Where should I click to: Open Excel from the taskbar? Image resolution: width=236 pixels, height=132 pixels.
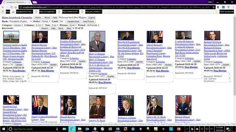click(110, 129)
